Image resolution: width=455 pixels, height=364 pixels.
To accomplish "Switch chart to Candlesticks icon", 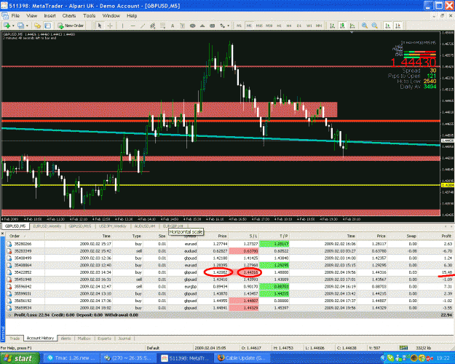I will [x=342, y=25].
